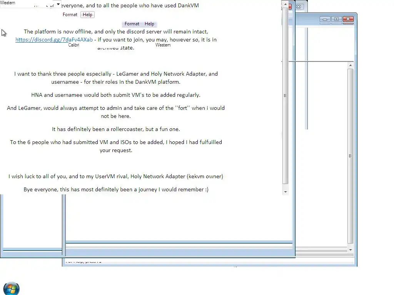Open the Help menu in the shaded menu strip
Viewport: 394px width, 295px height.
click(x=149, y=24)
